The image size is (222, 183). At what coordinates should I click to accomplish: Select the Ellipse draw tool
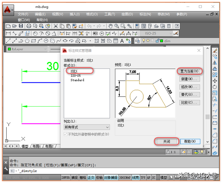coord(65,41)
